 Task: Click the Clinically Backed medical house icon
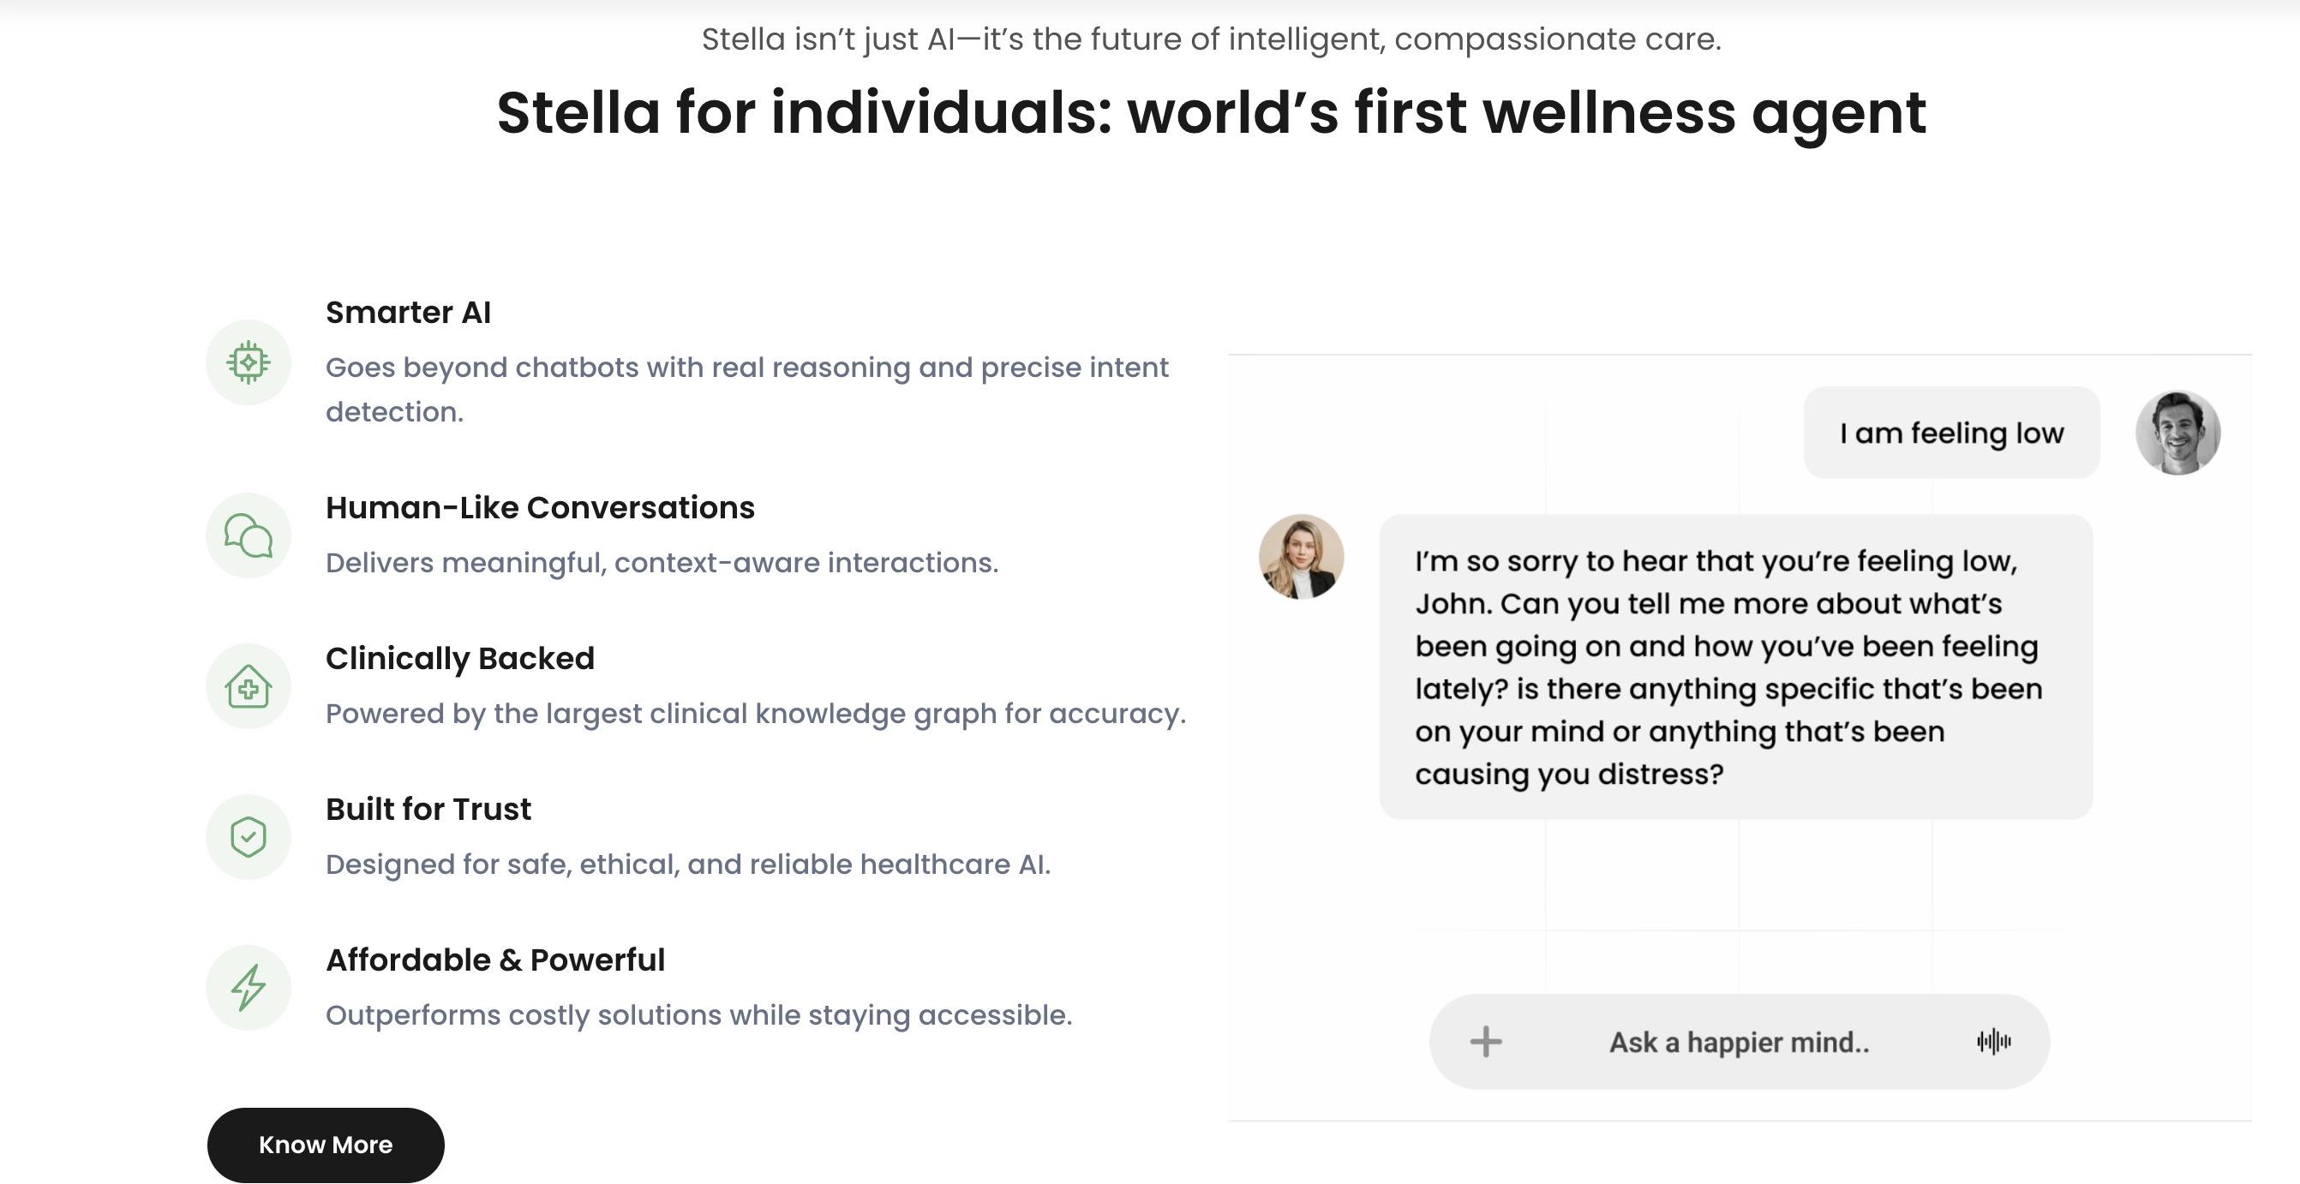249,686
